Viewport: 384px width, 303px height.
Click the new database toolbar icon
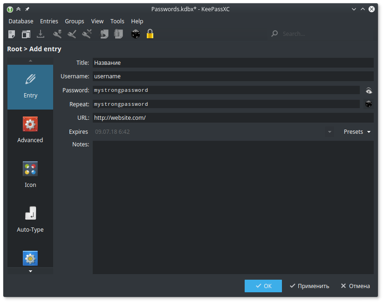(12, 34)
